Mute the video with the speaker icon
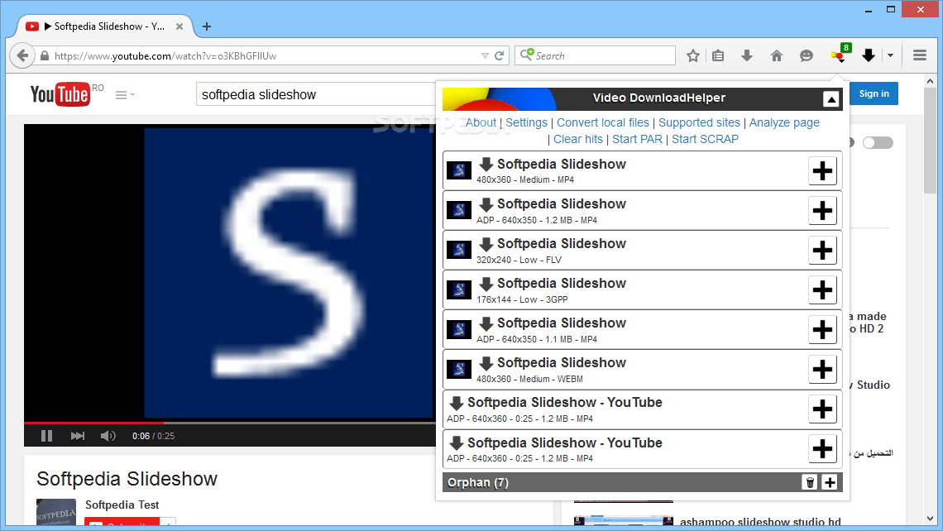This screenshot has height=531, width=943. click(108, 436)
